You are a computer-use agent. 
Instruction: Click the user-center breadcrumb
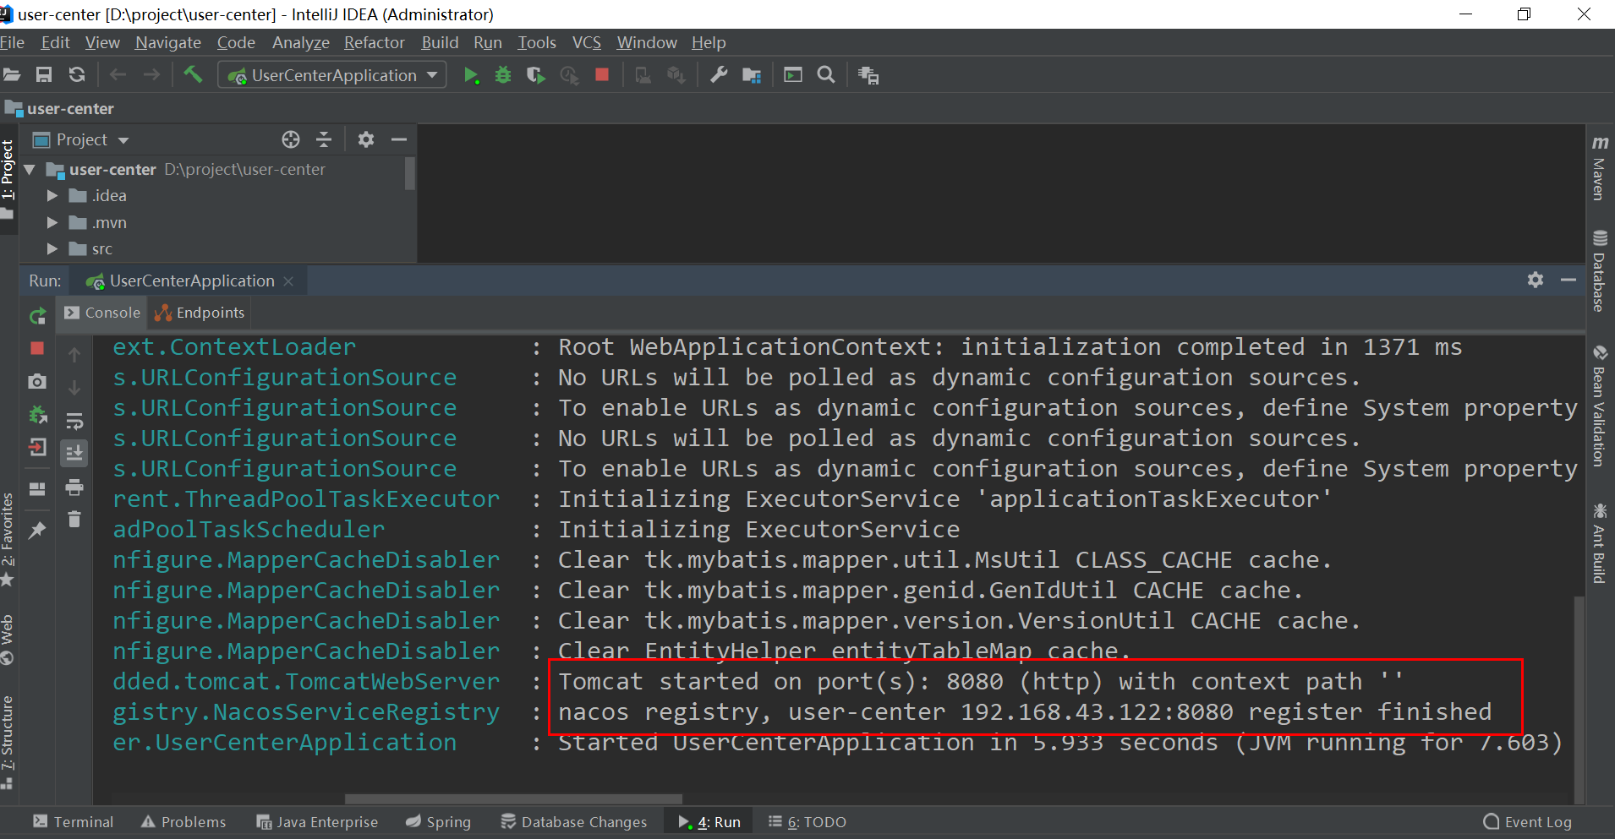click(x=59, y=108)
